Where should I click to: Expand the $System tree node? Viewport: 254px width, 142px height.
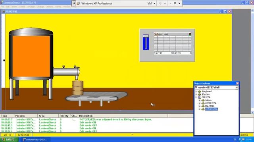click(196, 94)
